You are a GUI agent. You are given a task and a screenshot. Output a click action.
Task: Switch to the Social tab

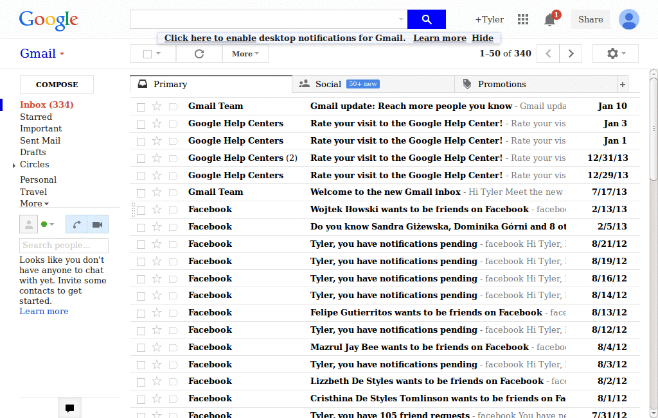tap(373, 84)
